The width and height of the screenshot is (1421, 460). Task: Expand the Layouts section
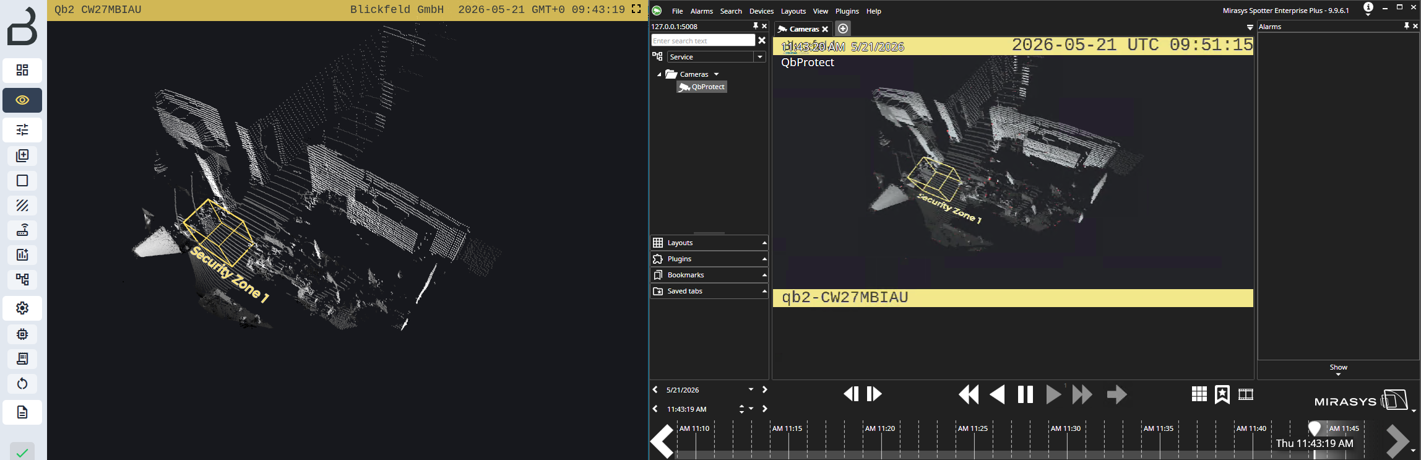click(x=709, y=243)
